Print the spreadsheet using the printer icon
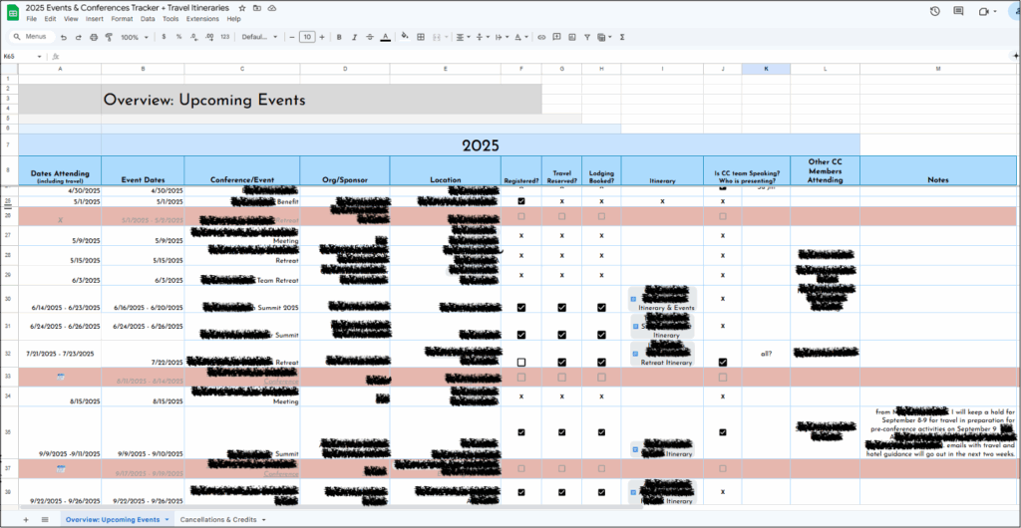The image size is (1021, 528). coord(94,37)
